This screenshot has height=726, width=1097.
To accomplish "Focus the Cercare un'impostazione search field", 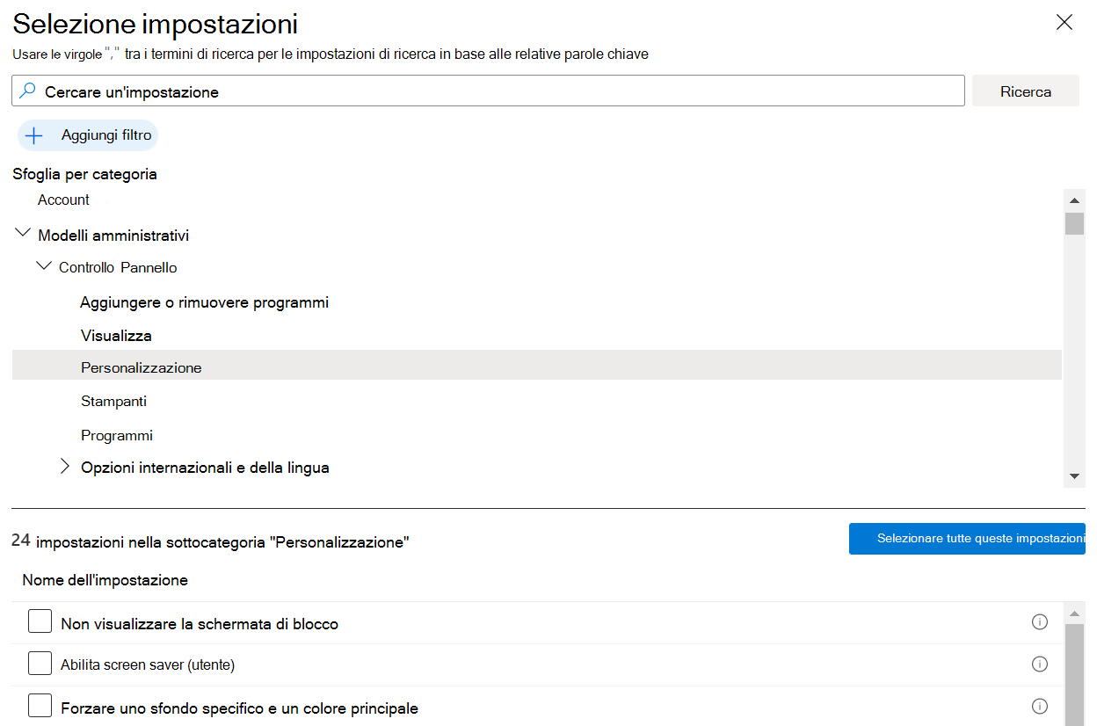I will click(489, 91).
